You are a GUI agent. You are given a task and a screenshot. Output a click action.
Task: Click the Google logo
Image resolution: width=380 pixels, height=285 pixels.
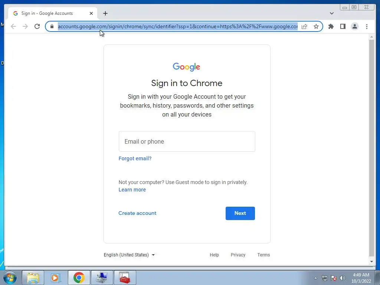[x=186, y=67]
